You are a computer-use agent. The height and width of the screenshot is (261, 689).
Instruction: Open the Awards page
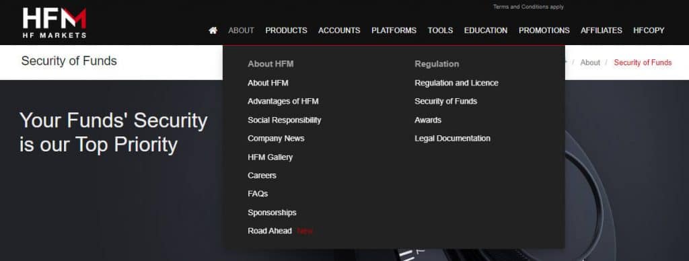[x=428, y=120]
